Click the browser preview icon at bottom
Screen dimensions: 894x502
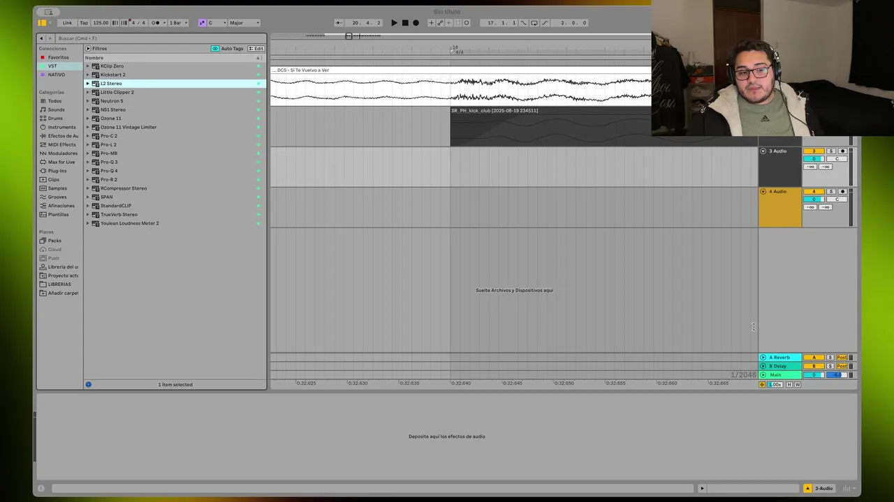pos(88,384)
